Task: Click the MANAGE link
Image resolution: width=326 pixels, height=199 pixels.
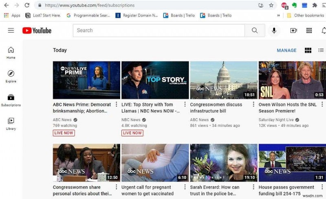Action: 286,50
